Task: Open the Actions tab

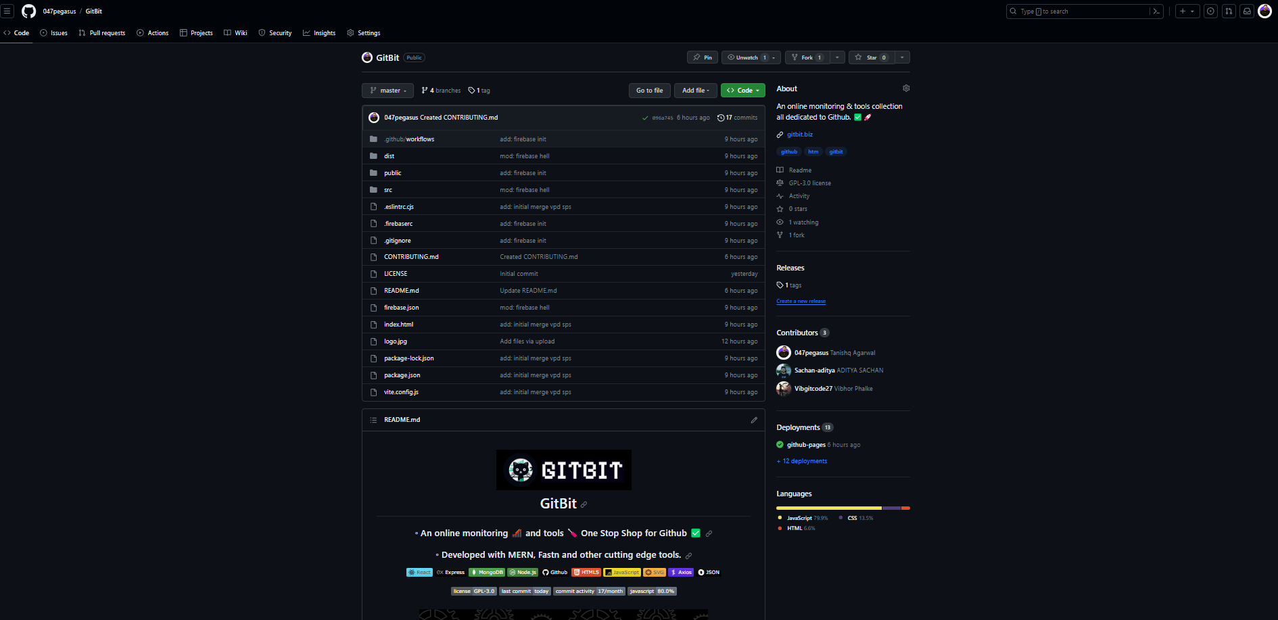Action: 153,33
